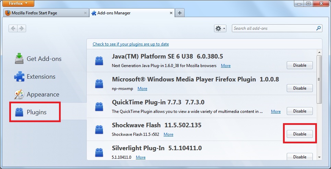Maximize or restore the Firefox window
This screenshot has width=331, height=169.
click(x=308, y=3)
